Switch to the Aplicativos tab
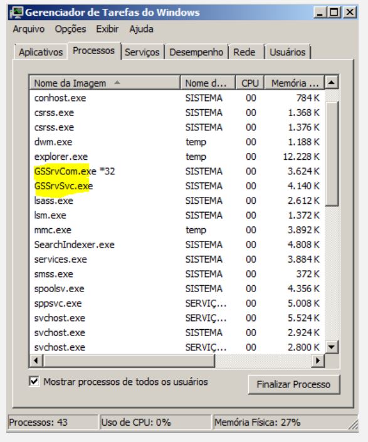Viewport: 368px width, 442px height. tap(41, 52)
